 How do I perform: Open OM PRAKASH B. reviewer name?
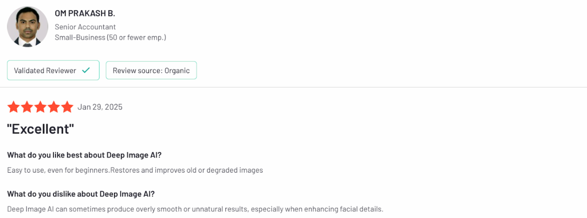pyautogui.click(x=85, y=14)
